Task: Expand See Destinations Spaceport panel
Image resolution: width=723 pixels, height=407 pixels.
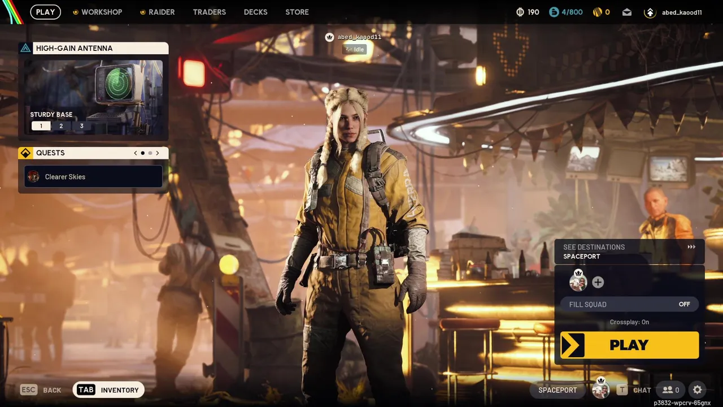Action: point(629,252)
